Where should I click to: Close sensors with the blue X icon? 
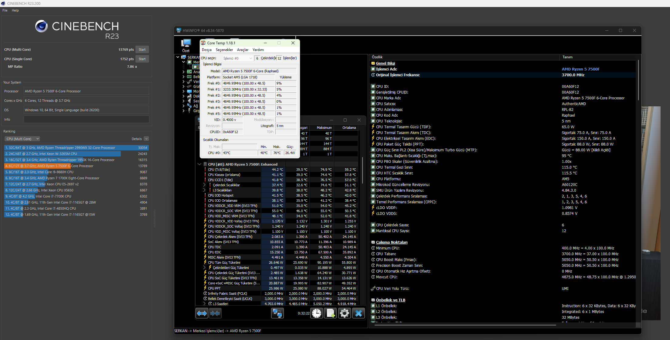click(358, 313)
